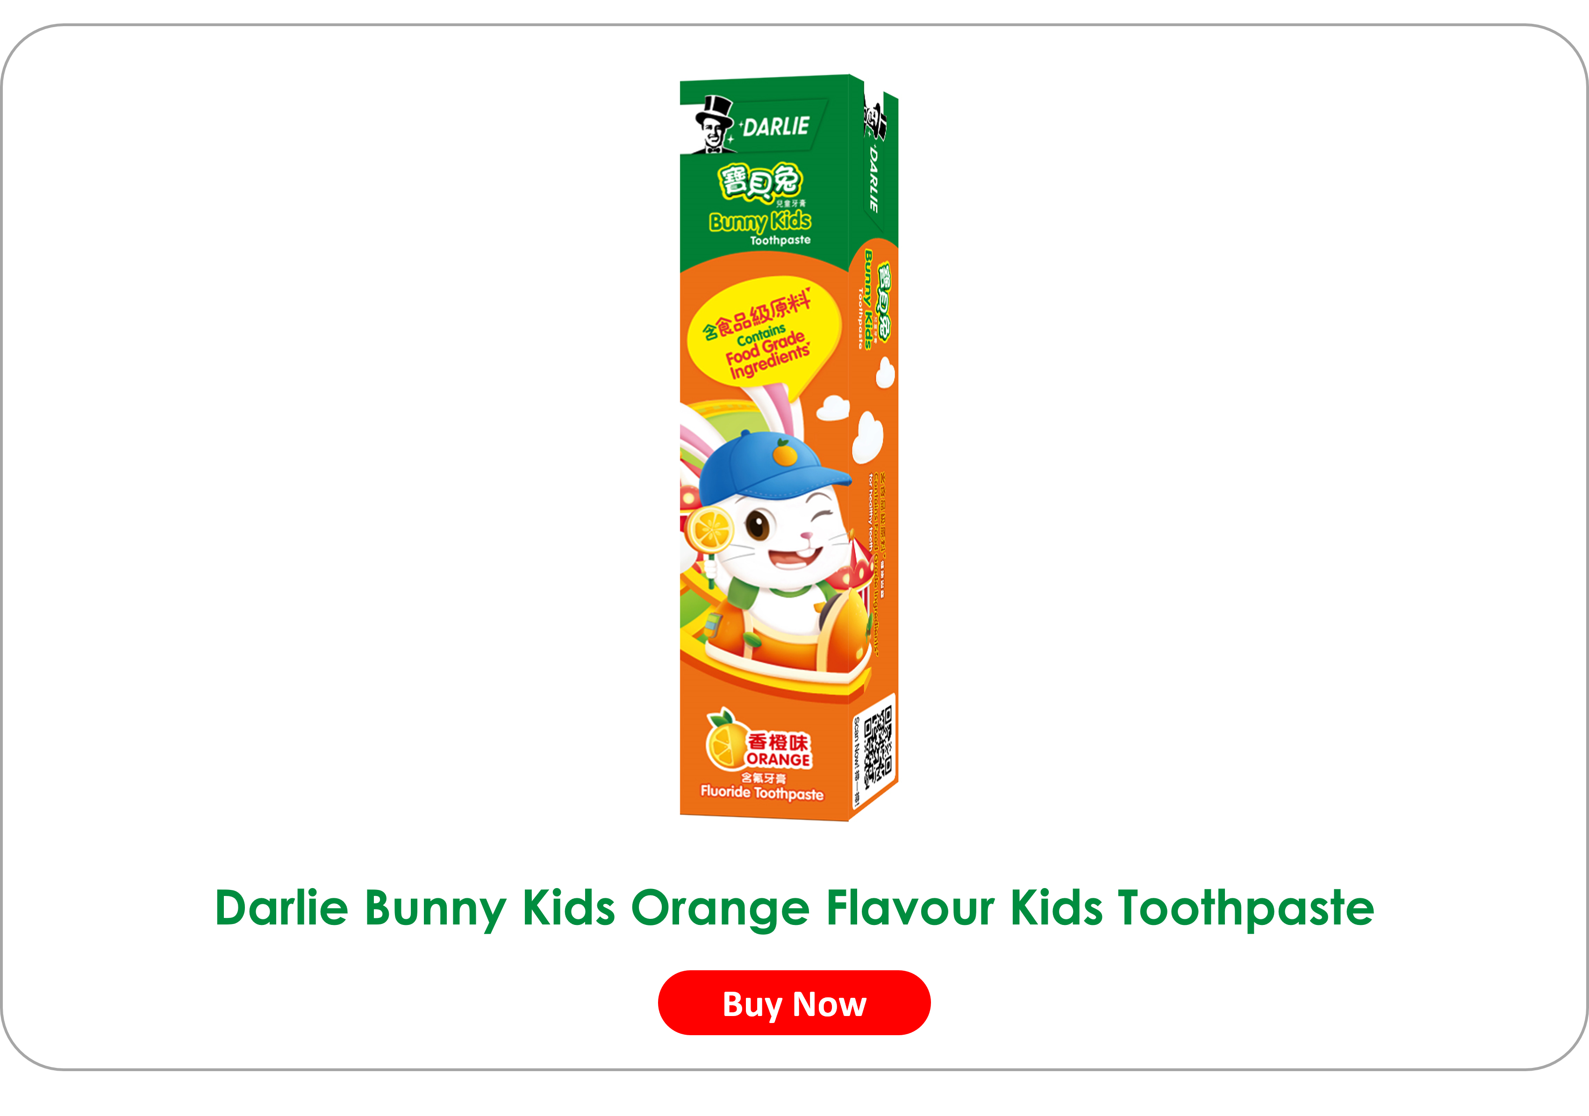This screenshot has width=1589, height=1116.
Task: Click the ORANGE flavour label near box bottom
Action: [x=778, y=760]
